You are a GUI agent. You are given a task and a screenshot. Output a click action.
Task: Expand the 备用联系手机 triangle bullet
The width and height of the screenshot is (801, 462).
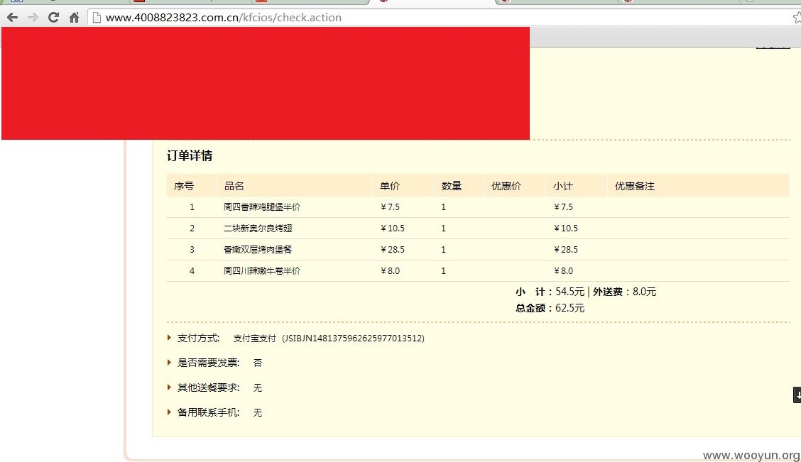pyautogui.click(x=169, y=412)
